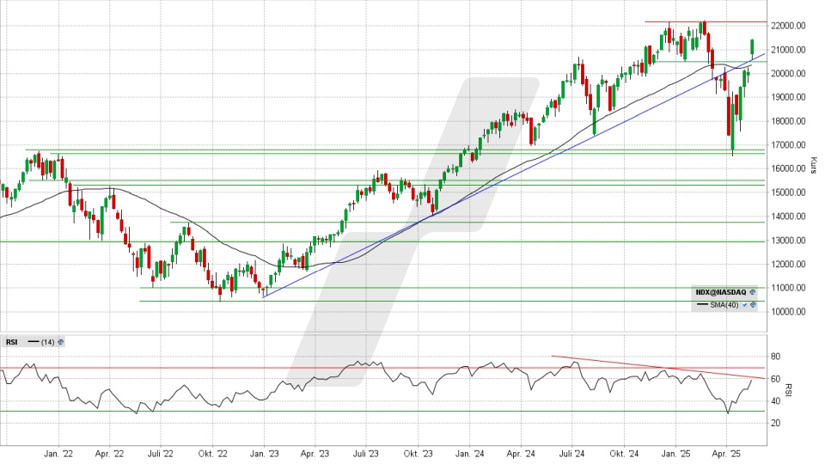Click the RSI 20 level label

[775, 423]
